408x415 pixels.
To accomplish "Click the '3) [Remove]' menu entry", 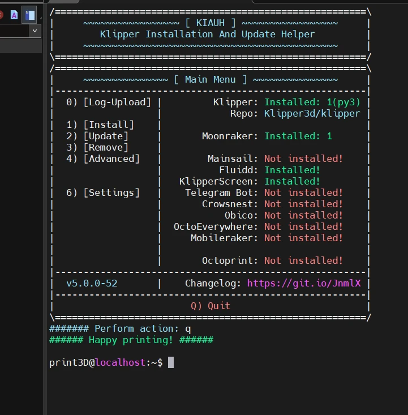I will tap(97, 147).
